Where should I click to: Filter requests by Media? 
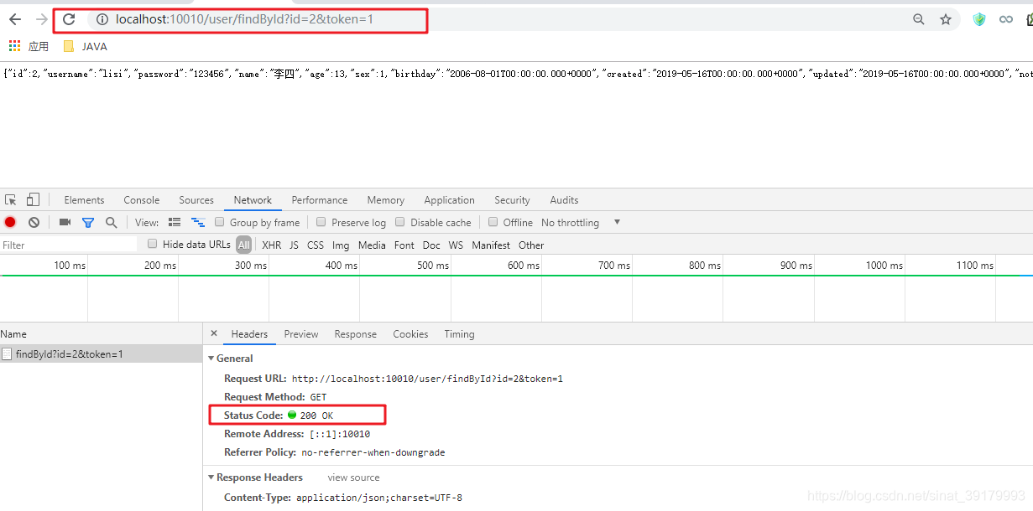coord(372,245)
